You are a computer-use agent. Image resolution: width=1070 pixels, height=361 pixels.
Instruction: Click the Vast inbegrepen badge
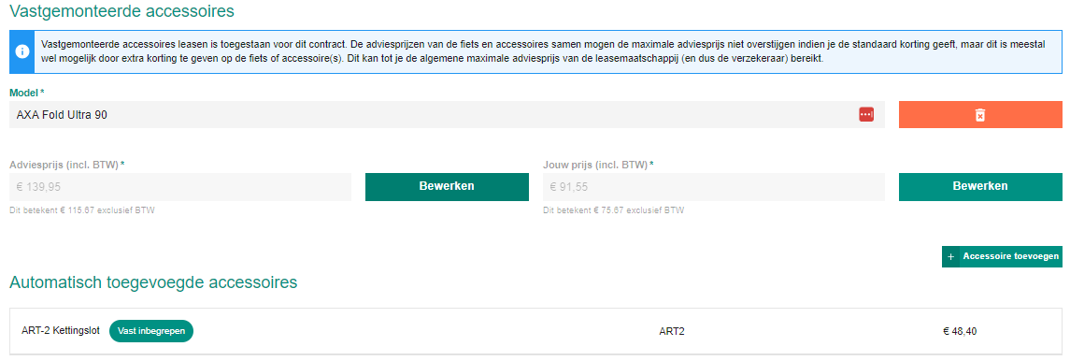(x=151, y=331)
